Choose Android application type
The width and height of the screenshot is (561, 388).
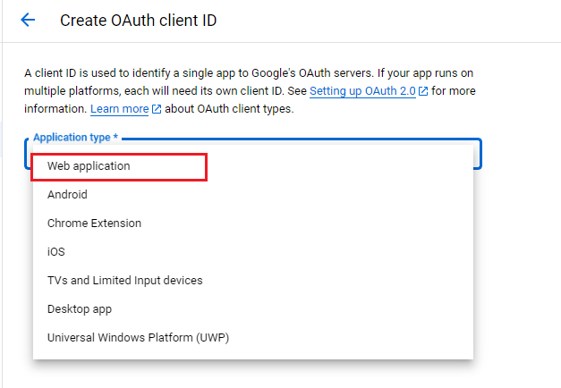click(x=253, y=195)
